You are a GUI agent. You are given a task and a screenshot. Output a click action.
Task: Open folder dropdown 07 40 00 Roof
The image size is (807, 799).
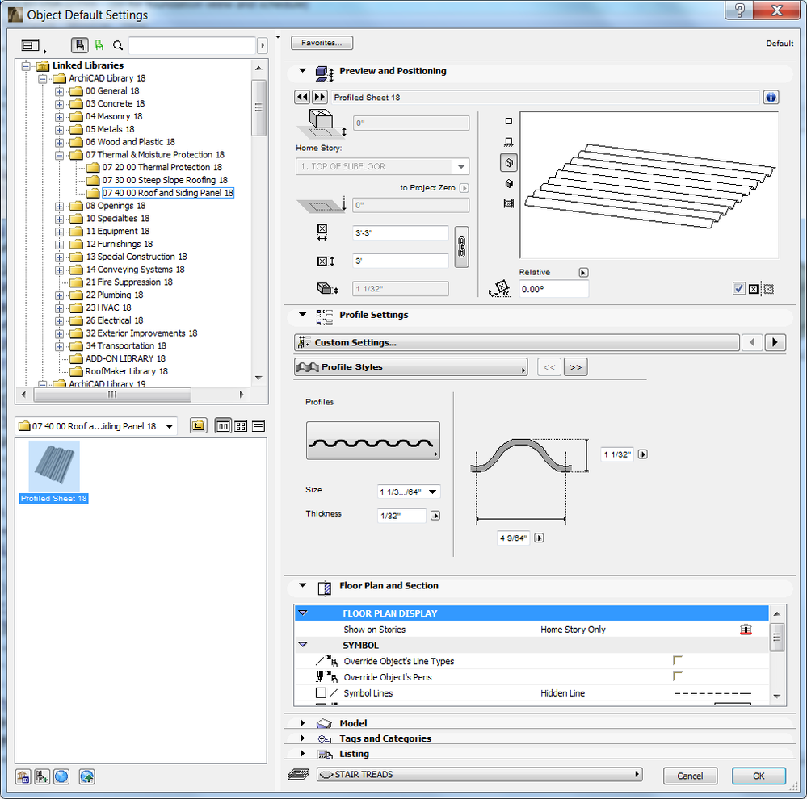coord(96,426)
